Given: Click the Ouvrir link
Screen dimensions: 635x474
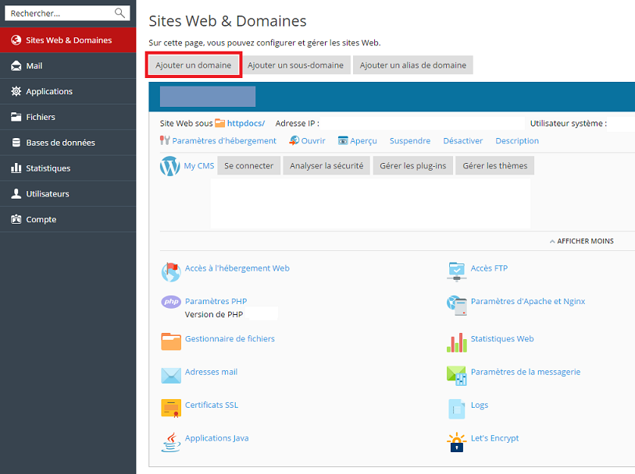Looking at the screenshot, I should coord(313,140).
